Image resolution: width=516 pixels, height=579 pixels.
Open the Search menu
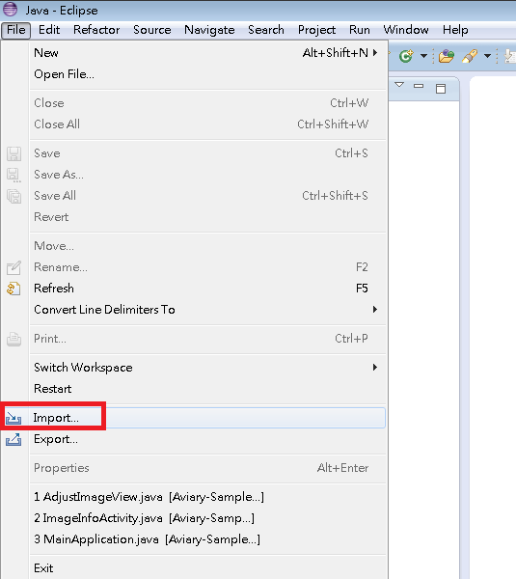coord(266,30)
